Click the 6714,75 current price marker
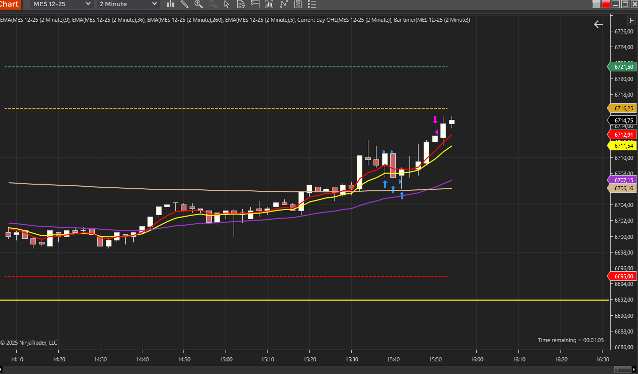The width and height of the screenshot is (638, 374). (621, 120)
